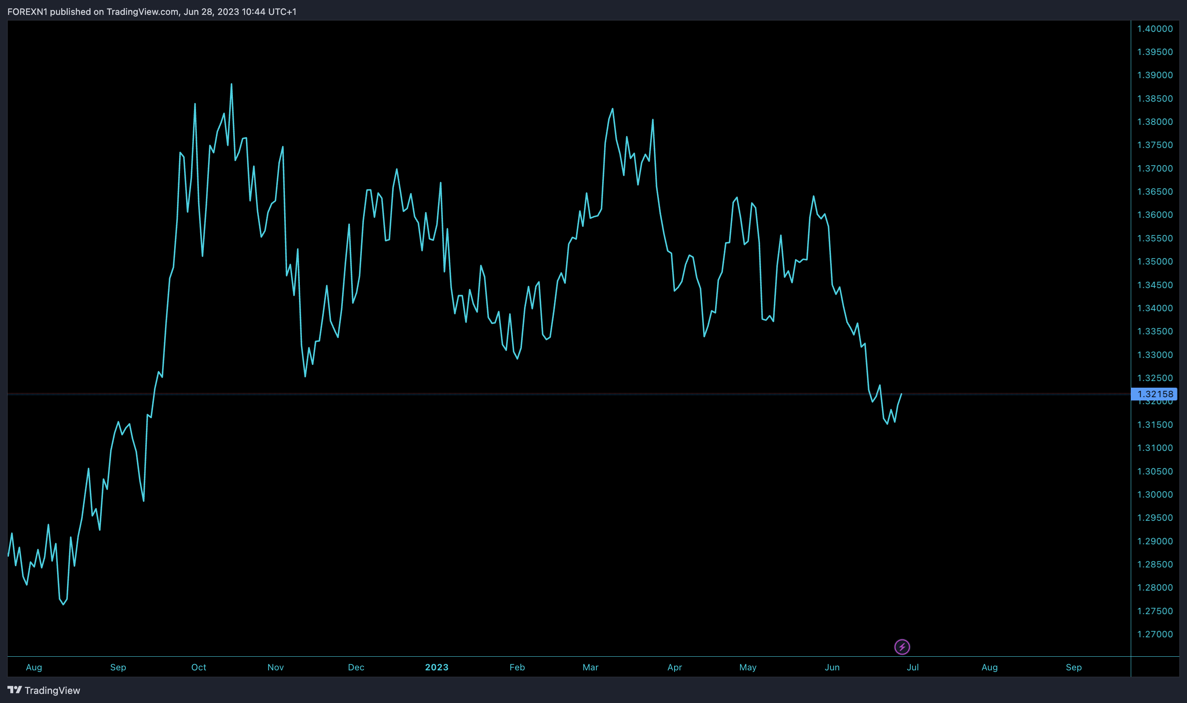Screen dimensions: 1187x703
Task: Click the 1.36500 price axis label
Action: (x=1155, y=191)
